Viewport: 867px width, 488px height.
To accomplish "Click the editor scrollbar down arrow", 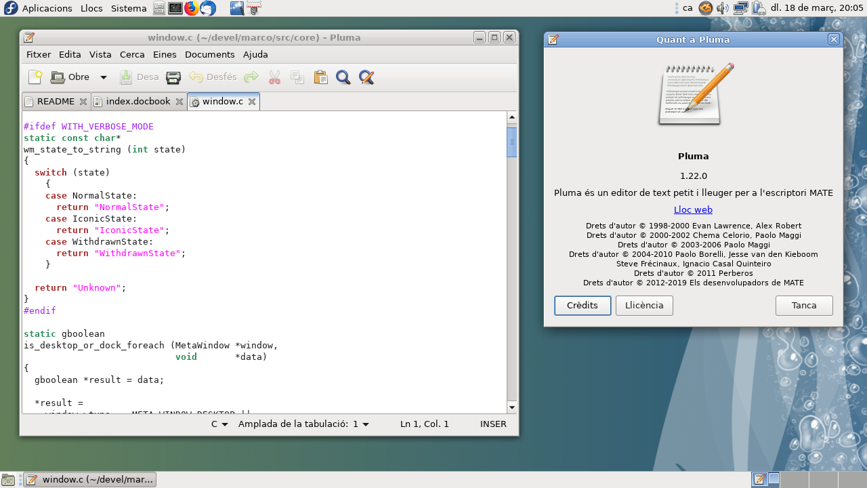I will pos(512,407).
